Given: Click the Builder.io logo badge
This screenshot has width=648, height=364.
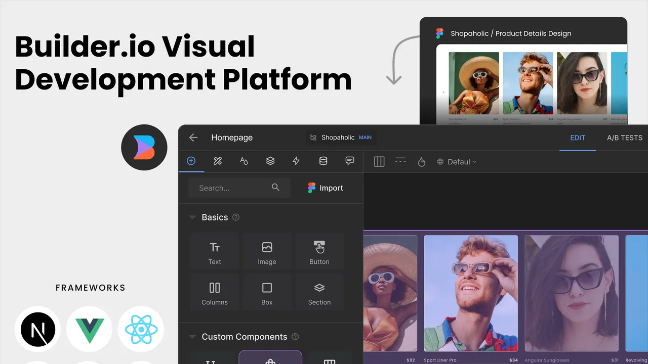Looking at the screenshot, I should click(144, 148).
